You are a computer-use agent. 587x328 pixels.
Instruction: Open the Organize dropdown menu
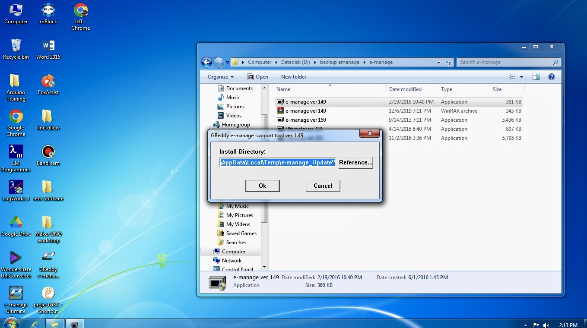tap(221, 77)
